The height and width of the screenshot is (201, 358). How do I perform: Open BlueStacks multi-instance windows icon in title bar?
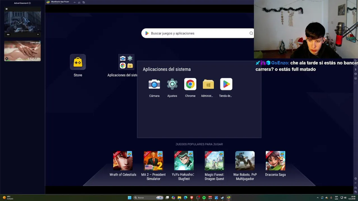84,2
